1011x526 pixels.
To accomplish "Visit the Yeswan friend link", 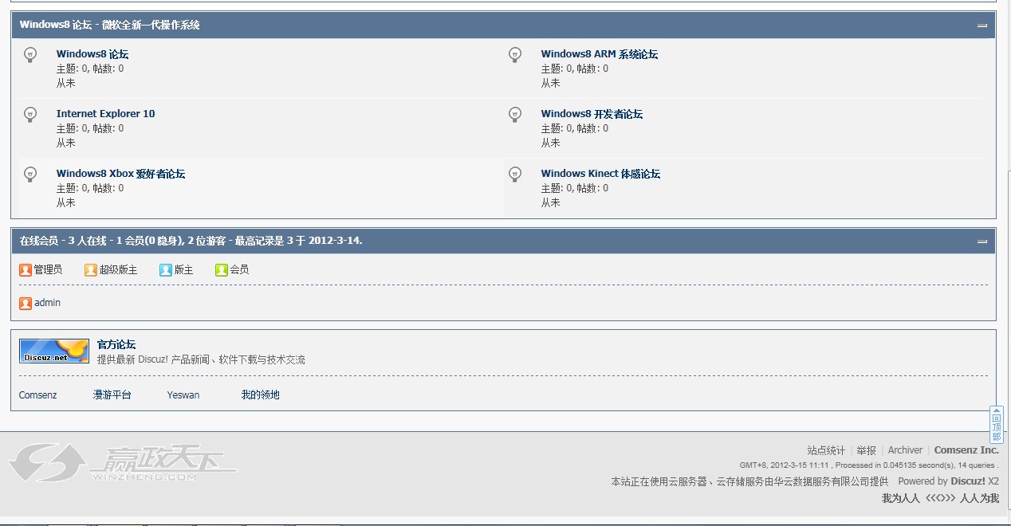I will (x=183, y=395).
